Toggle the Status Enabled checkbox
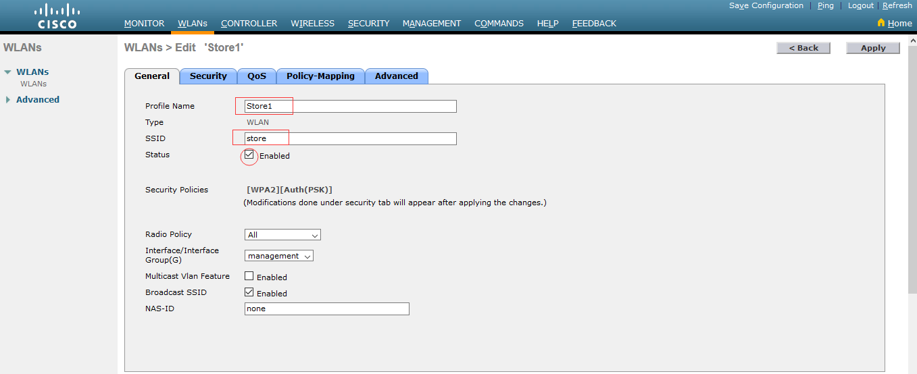The width and height of the screenshot is (917, 374). click(249, 155)
